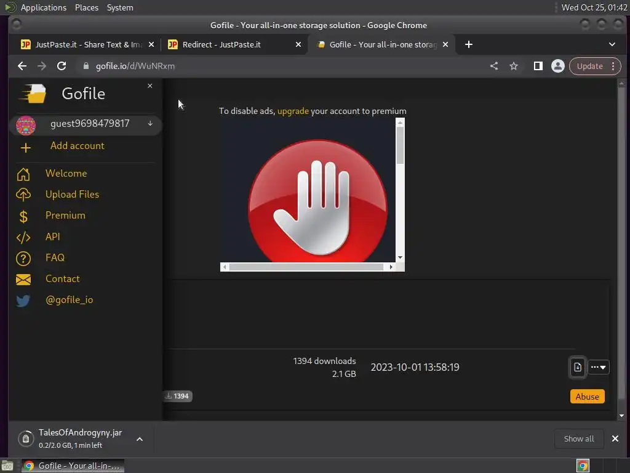Open the API link in sidebar

point(53,236)
